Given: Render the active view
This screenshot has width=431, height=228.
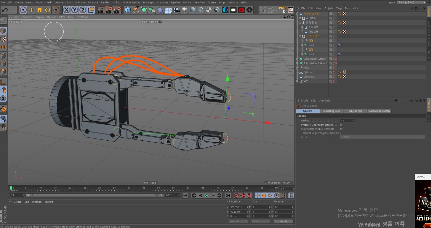Looking at the screenshot, I should pos(101,10).
